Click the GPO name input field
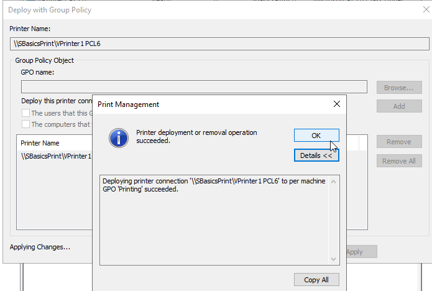 tap(194, 87)
